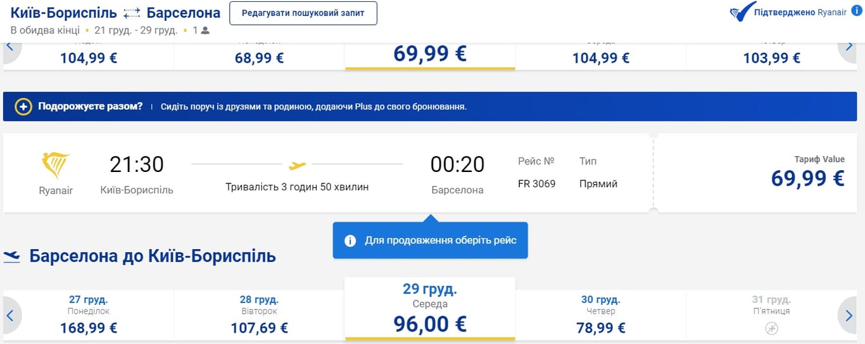This screenshot has width=865, height=344.
Task: Click the yellow plane icon on the route line
Action: 297,165
